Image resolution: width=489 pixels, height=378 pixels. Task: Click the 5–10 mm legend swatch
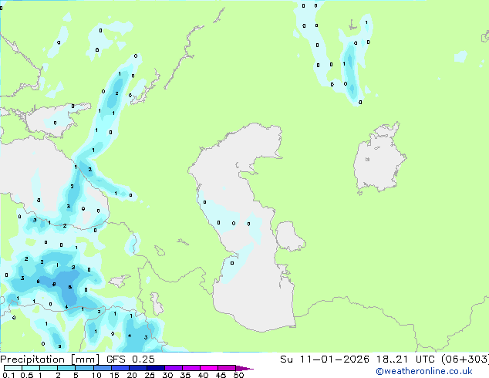tap(84, 368)
